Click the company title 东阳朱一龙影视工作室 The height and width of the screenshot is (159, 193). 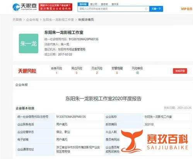(64, 32)
